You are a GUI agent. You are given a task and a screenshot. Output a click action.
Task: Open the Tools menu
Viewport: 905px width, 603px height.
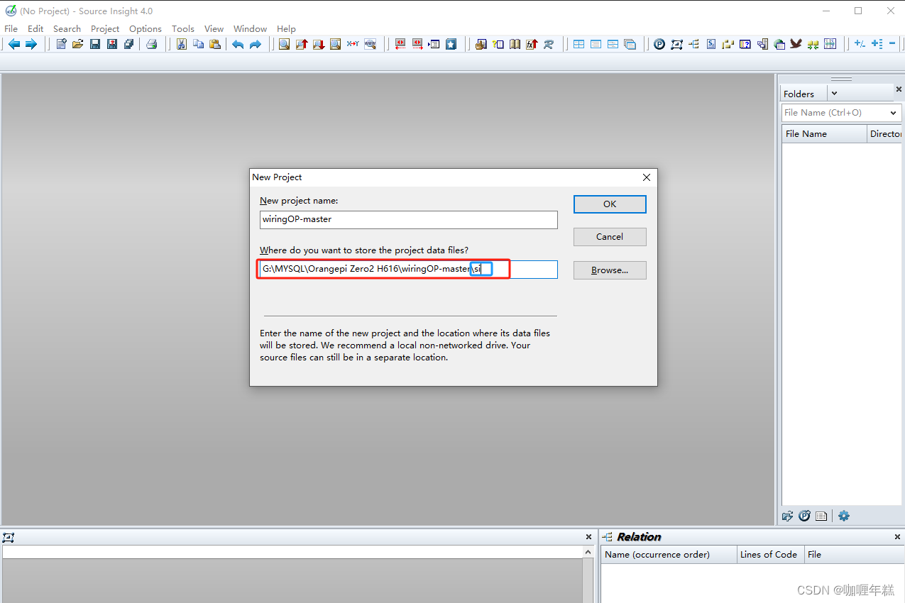(x=182, y=28)
